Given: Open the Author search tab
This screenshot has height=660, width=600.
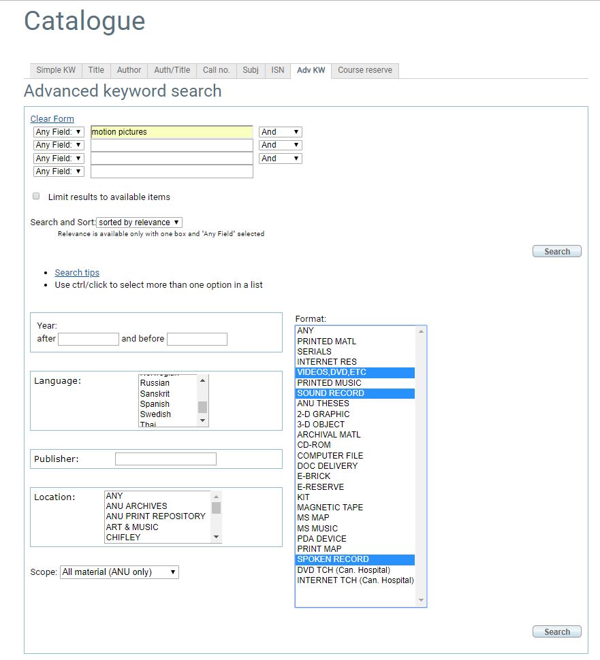Looking at the screenshot, I should [129, 70].
